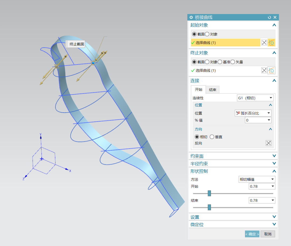Click the blue handle point on the bridge curve
This screenshot has height=246, width=291.
point(93,63)
